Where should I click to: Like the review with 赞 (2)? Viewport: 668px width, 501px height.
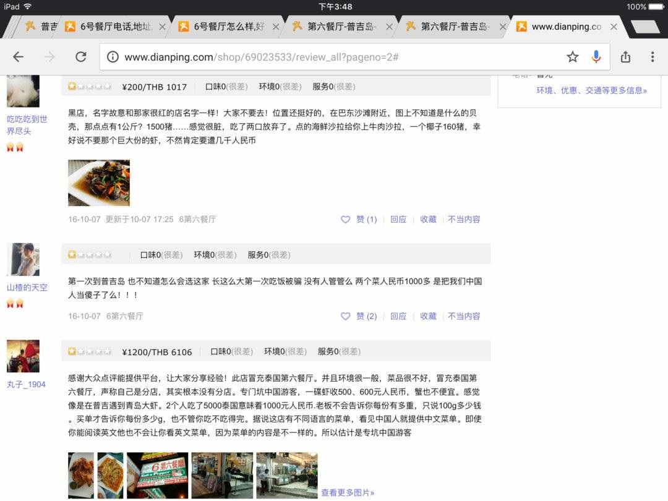coord(366,316)
